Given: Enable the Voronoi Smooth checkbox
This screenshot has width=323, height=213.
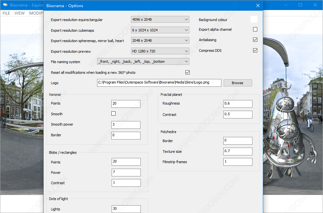Looking at the screenshot, I should pyautogui.click(x=113, y=114).
